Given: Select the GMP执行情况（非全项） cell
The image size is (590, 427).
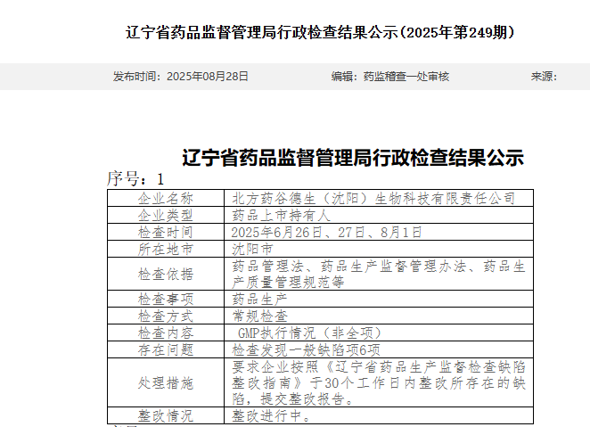Looking at the screenshot, I should (x=296, y=333).
